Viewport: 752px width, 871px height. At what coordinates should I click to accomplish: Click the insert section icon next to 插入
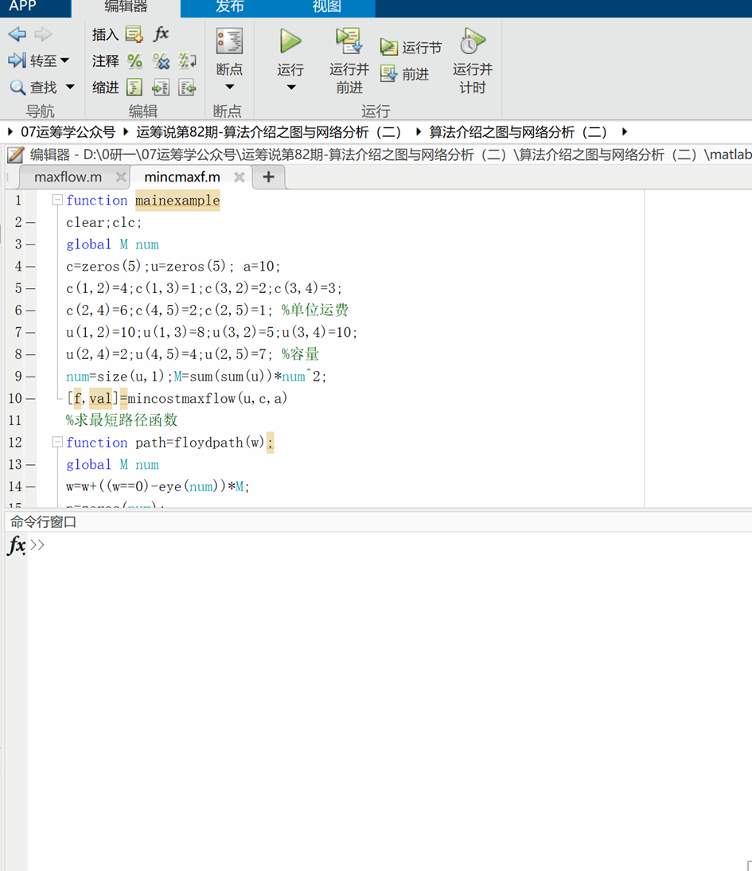coord(134,34)
